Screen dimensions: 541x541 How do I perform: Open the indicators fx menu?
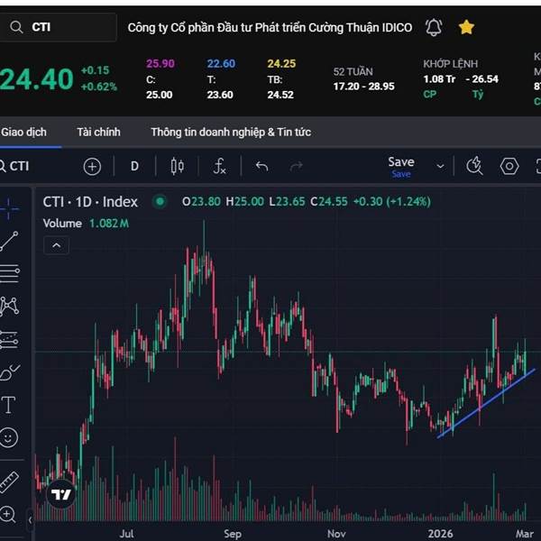pos(220,166)
